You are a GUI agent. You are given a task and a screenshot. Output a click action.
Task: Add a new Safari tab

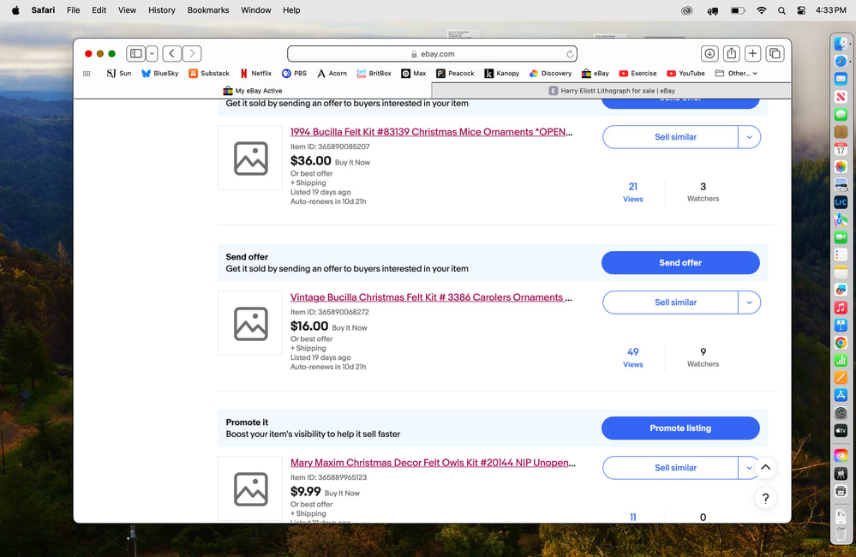pos(753,53)
